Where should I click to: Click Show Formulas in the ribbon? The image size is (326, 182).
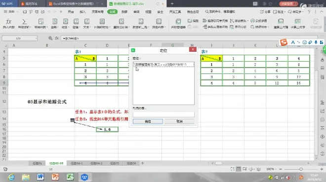238,27
